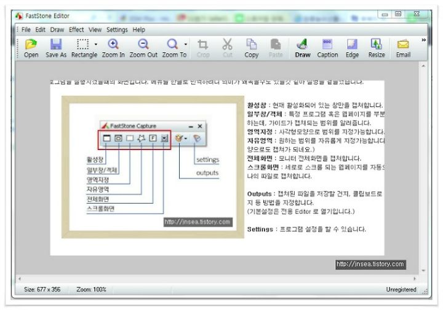Image resolution: width=443 pixels, height=310 pixels.
Task: Open the File menu
Action: tap(26, 29)
